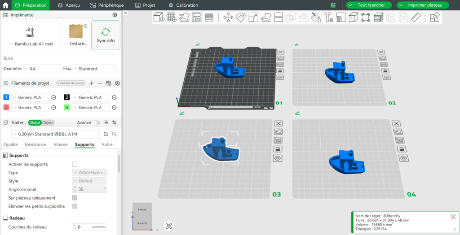This screenshot has width=460, height=235.
Task: Click the blue filament 1 color swatch
Action: 6,97
